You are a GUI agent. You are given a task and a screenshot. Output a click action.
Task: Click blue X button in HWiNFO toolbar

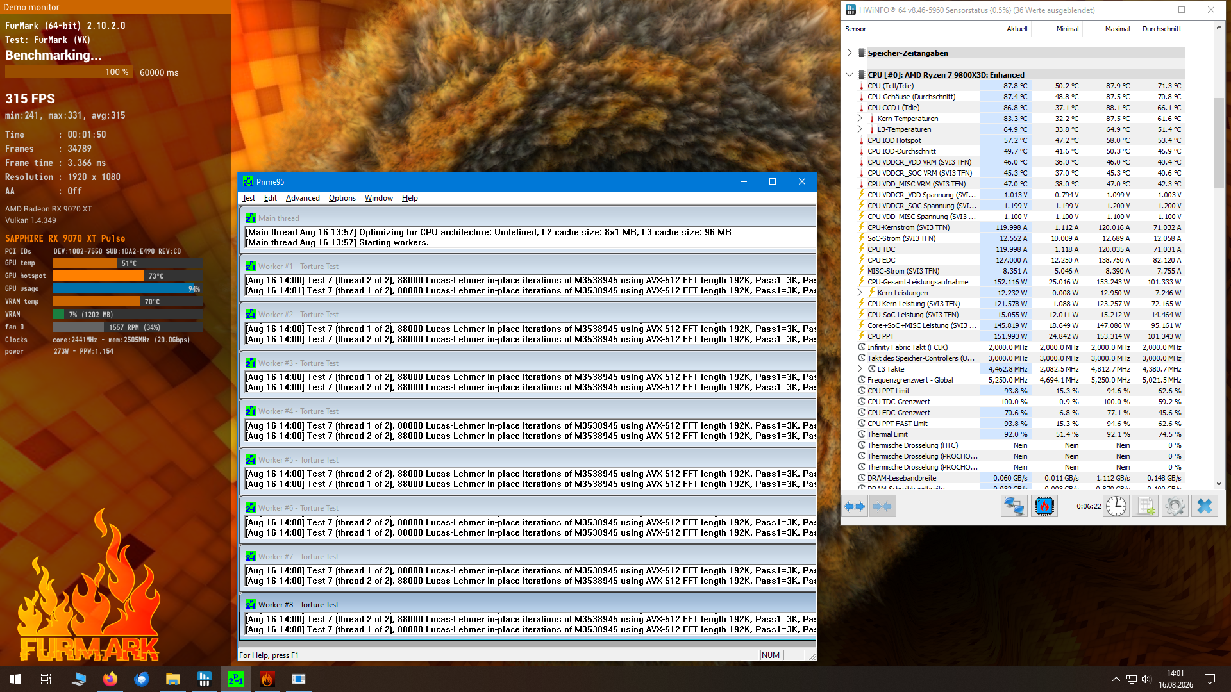click(x=1205, y=506)
